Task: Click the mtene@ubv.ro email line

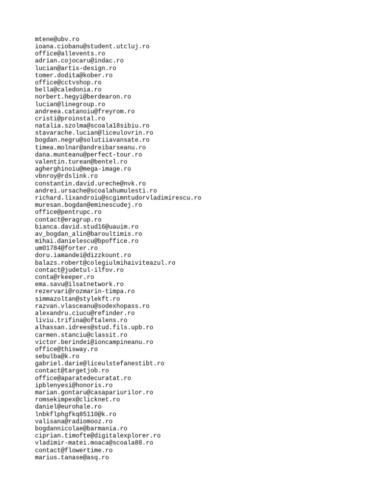Action: click(57, 39)
